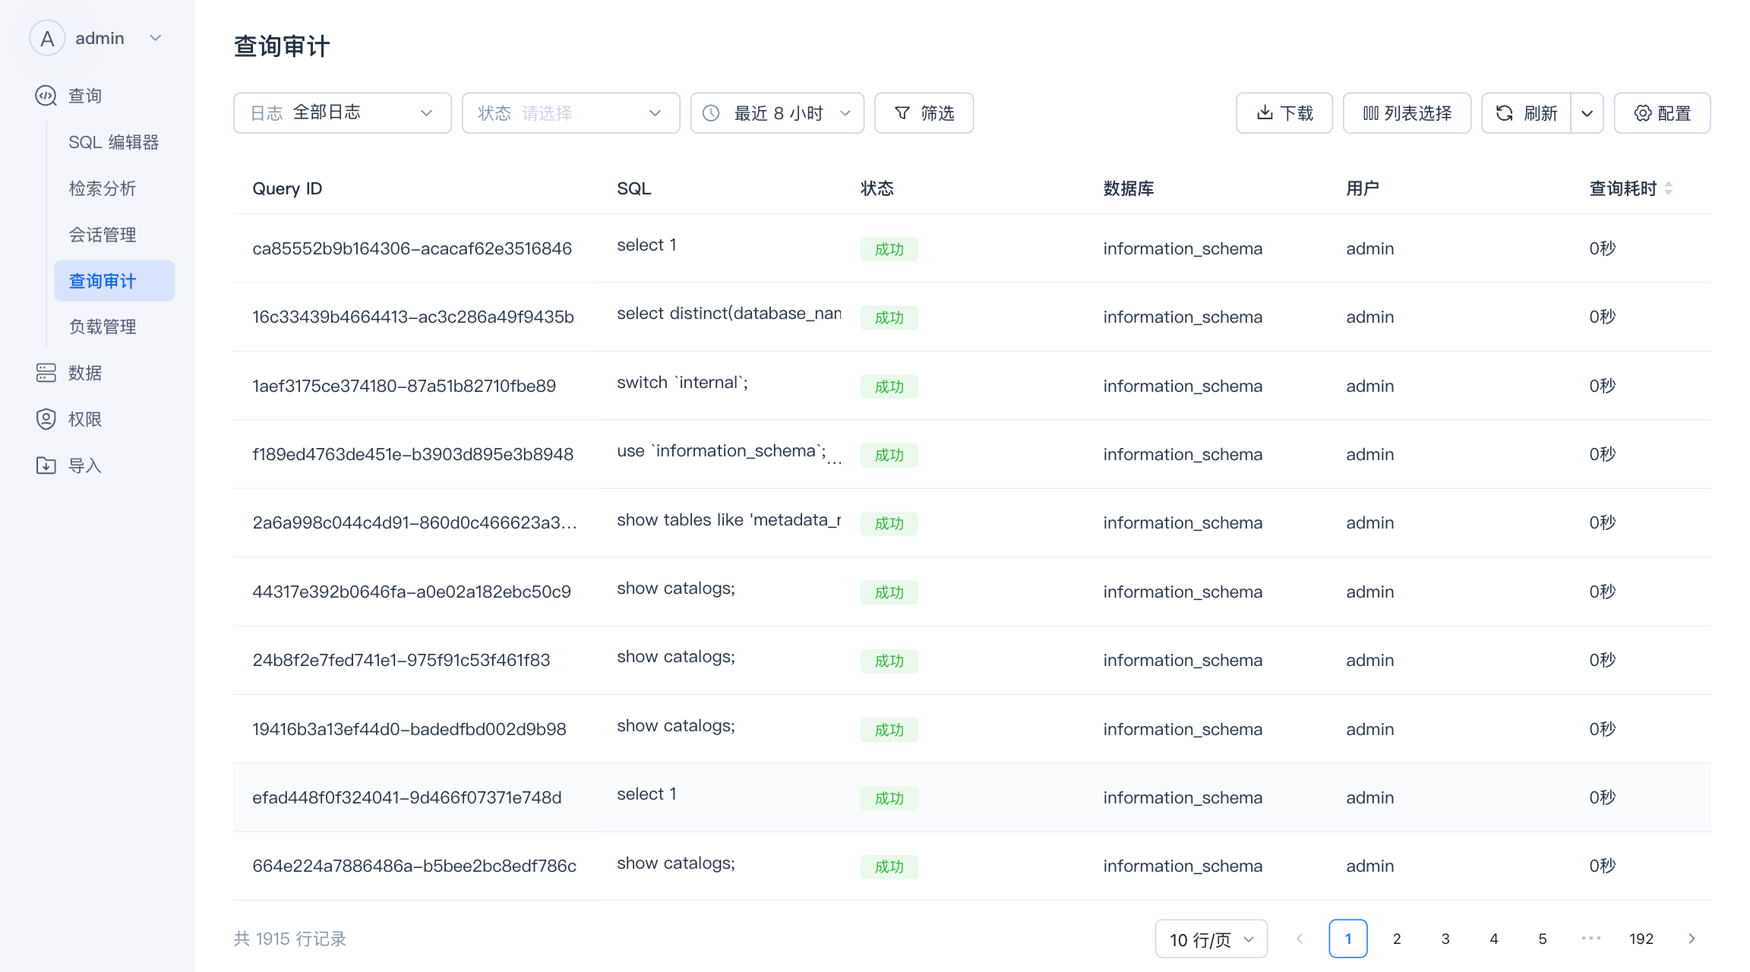Open the 列表选择 column selector
This screenshot has width=1750, height=972.
point(1407,113)
